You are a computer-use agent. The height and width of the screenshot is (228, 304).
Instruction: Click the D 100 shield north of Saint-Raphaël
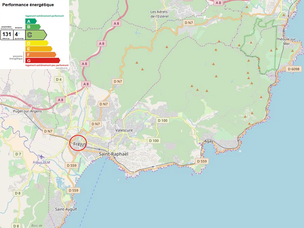(162, 120)
